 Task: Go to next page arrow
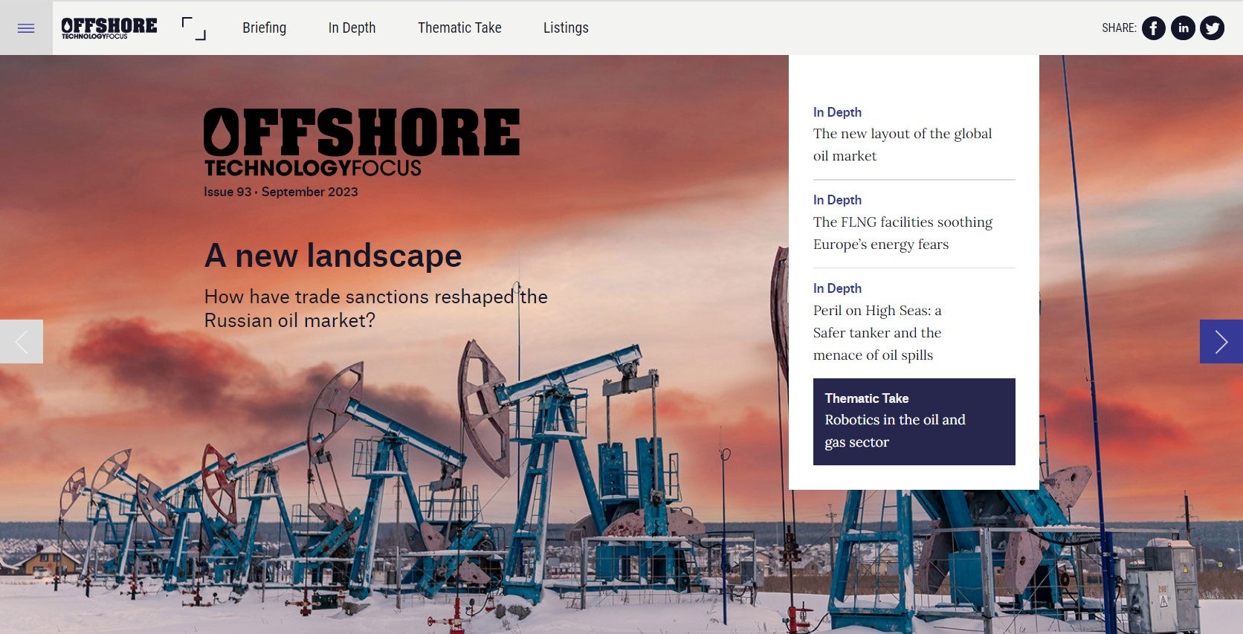point(1221,342)
